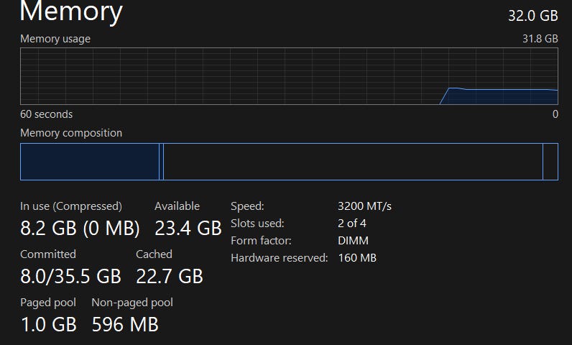Select the Available value 23.4 GB
This screenshot has height=345, width=572.
pyautogui.click(x=188, y=229)
